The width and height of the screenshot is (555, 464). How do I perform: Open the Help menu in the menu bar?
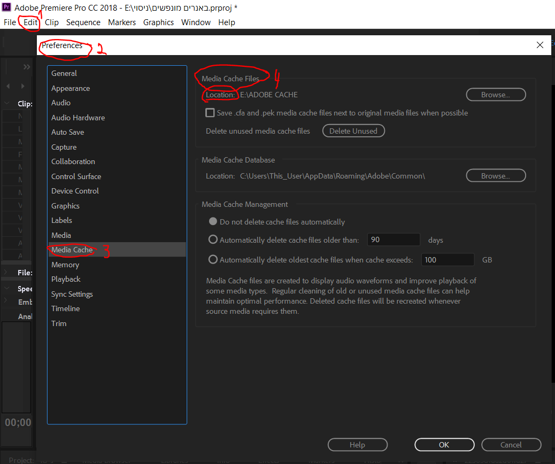tap(227, 22)
